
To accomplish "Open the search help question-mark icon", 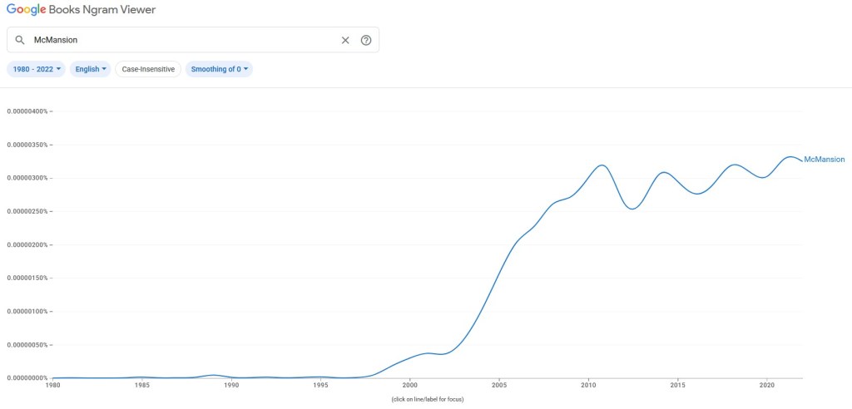I will [x=366, y=40].
